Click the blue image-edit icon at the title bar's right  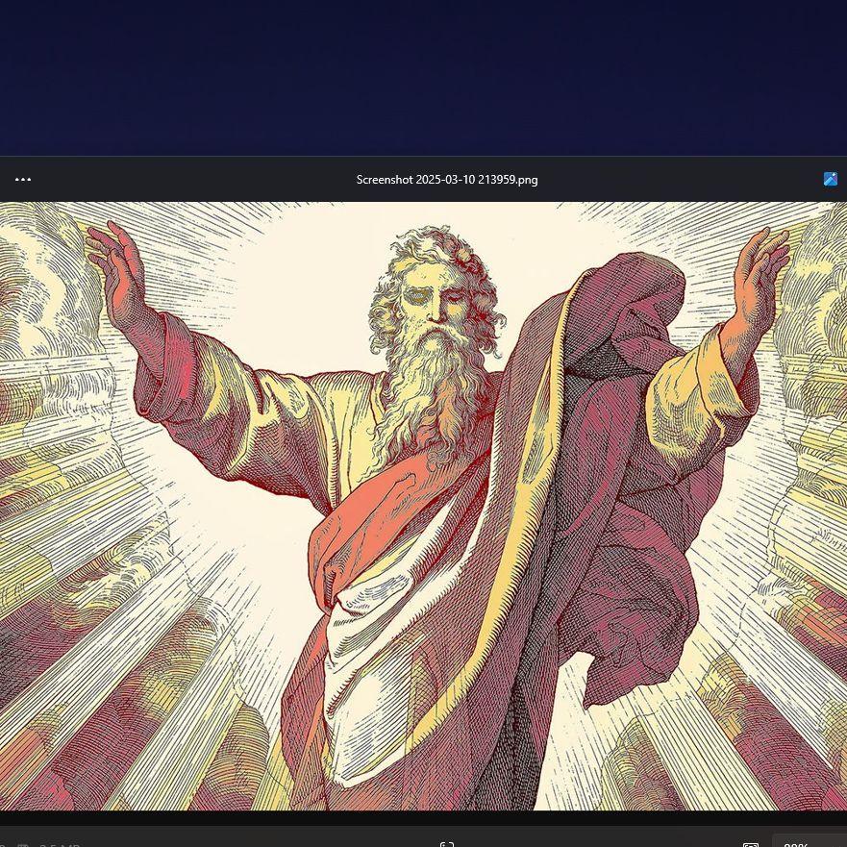coord(831,179)
